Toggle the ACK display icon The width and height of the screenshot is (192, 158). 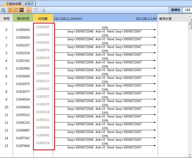[x=22, y=10]
